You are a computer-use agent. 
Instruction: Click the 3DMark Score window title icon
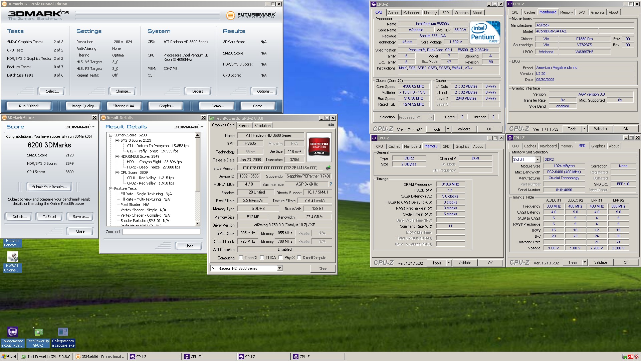coord(4,118)
